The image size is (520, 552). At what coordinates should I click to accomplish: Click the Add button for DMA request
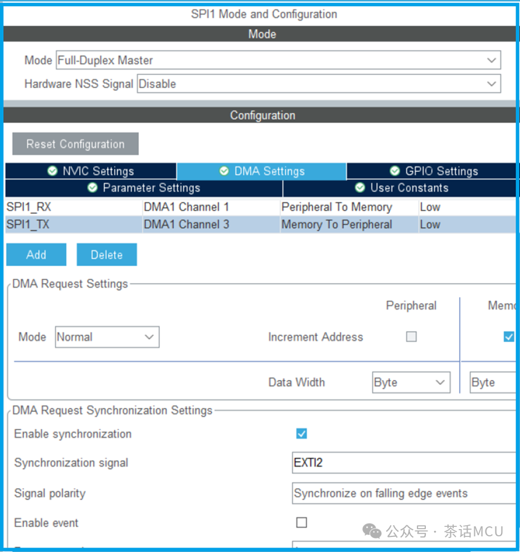pos(36,255)
